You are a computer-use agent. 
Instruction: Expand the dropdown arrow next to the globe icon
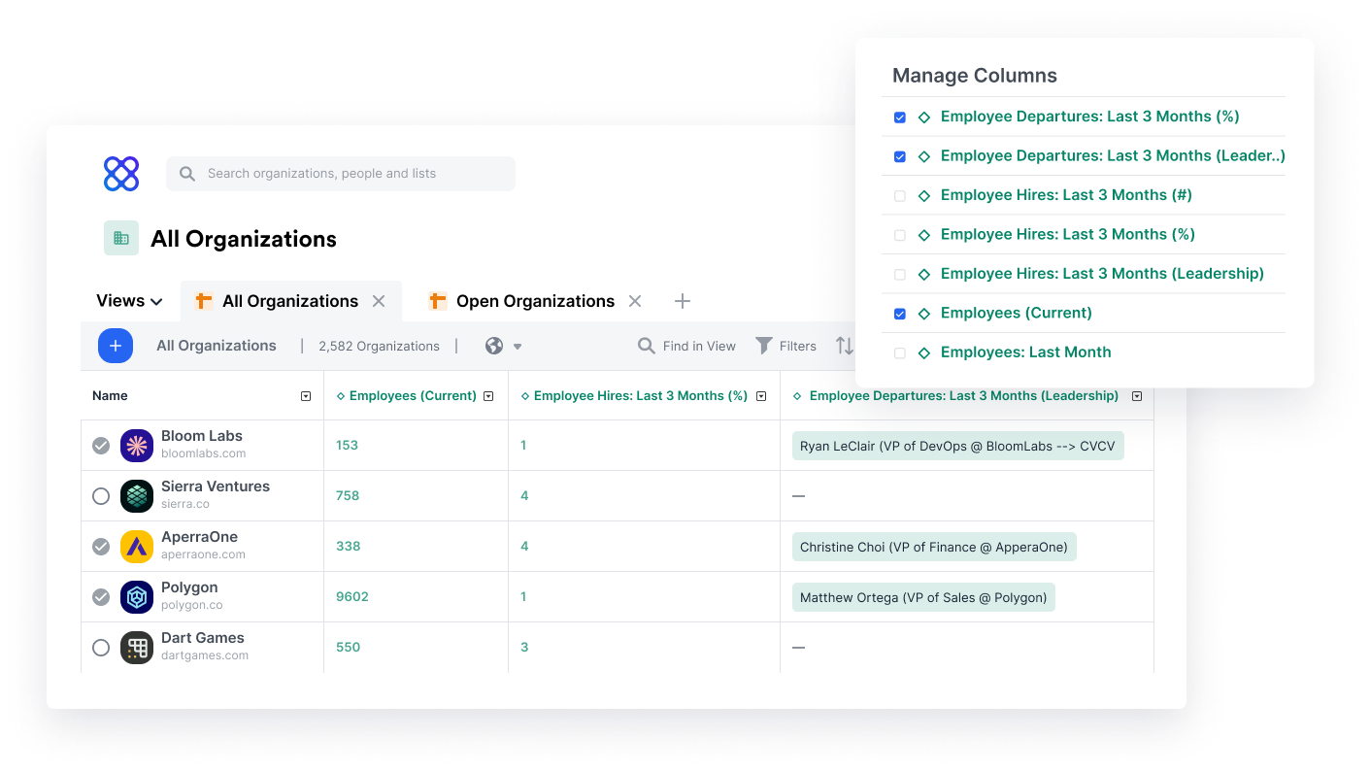point(516,346)
